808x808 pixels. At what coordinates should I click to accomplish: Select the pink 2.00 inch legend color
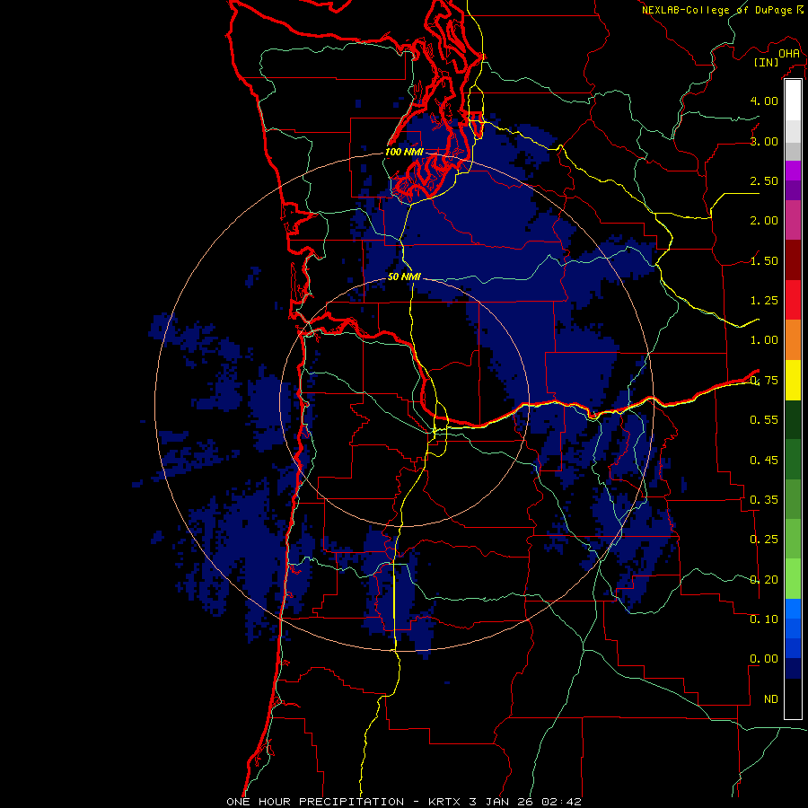(793, 220)
